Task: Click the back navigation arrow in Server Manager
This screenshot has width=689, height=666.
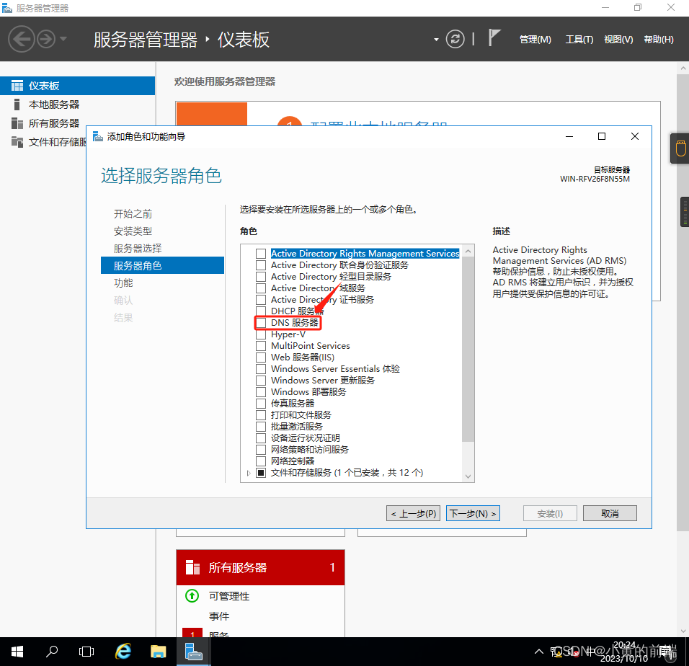Action: pos(21,39)
